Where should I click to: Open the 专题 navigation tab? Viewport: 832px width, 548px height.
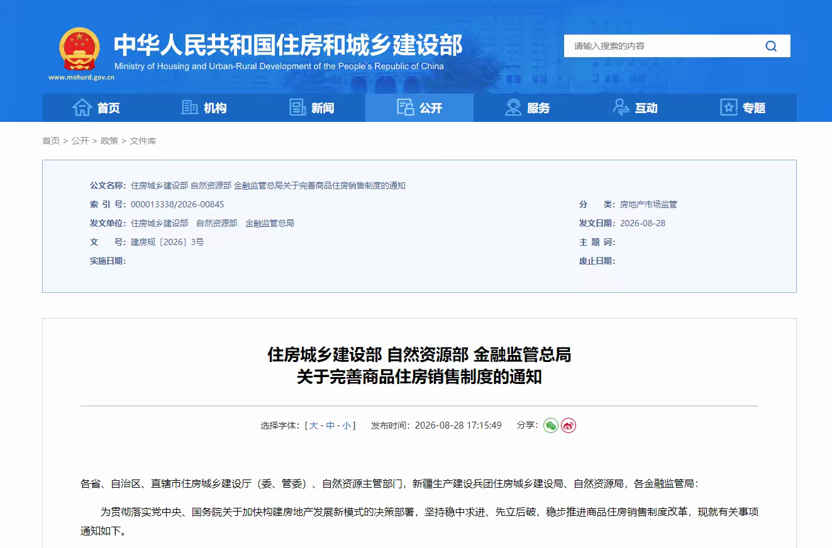[743, 107]
